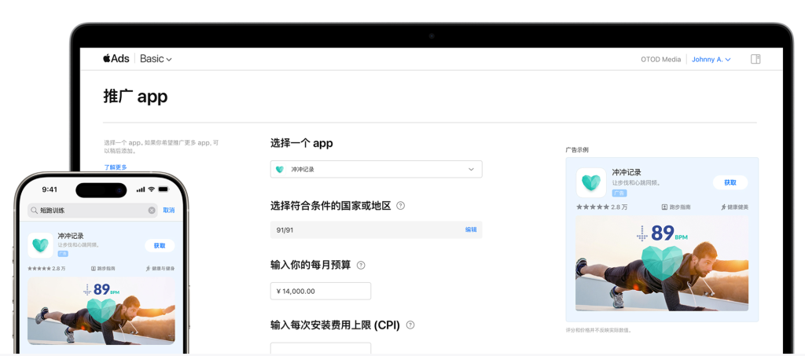805x356 pixels.
Task: Click the Apple Ads logo on the laptop
Action: pos(116,58)
